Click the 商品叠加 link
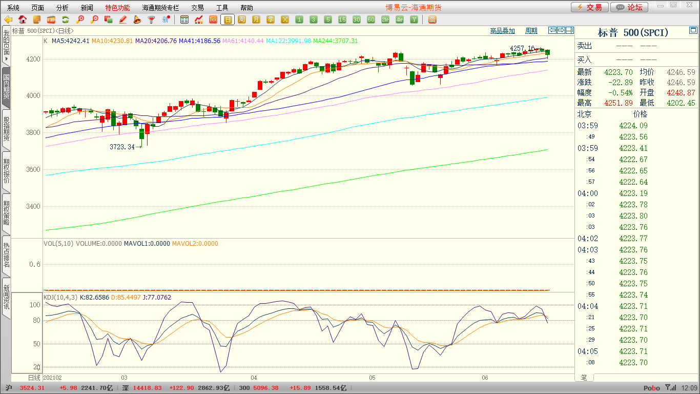The image size is (700, 394). pos(502,31)
